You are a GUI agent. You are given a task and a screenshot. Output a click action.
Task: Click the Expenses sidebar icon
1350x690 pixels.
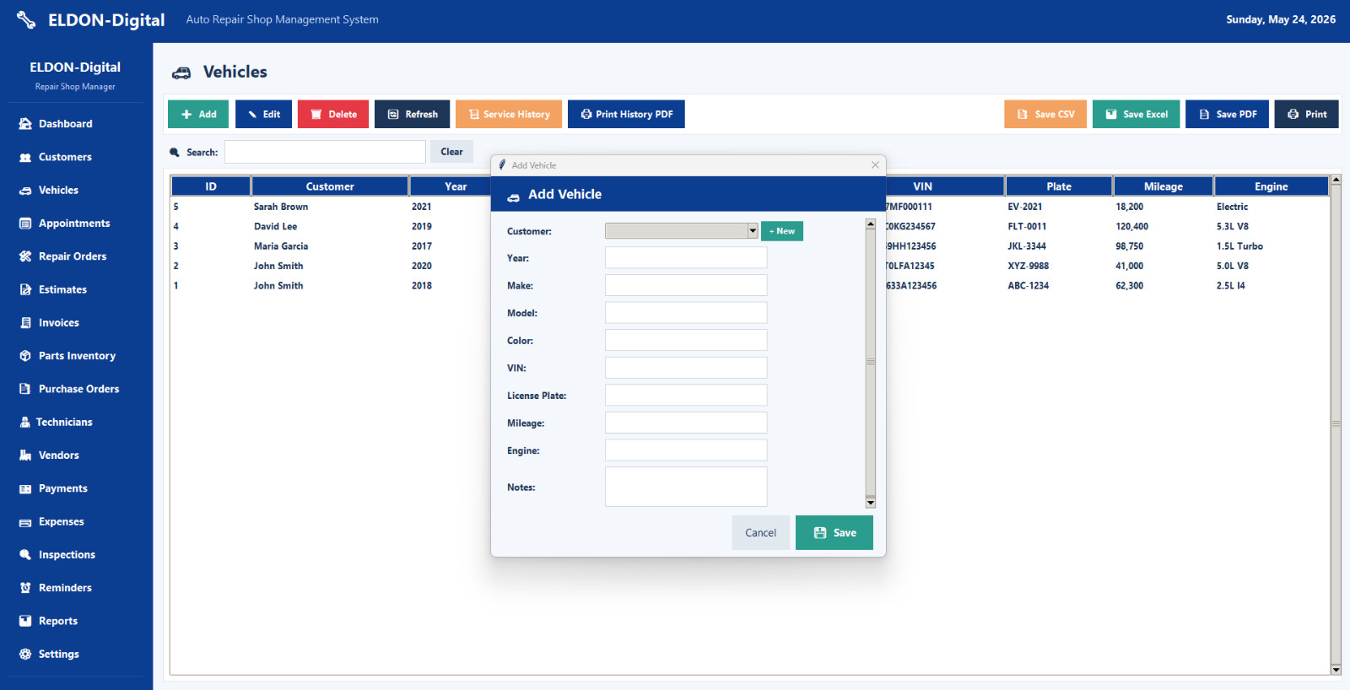point(25,522)
